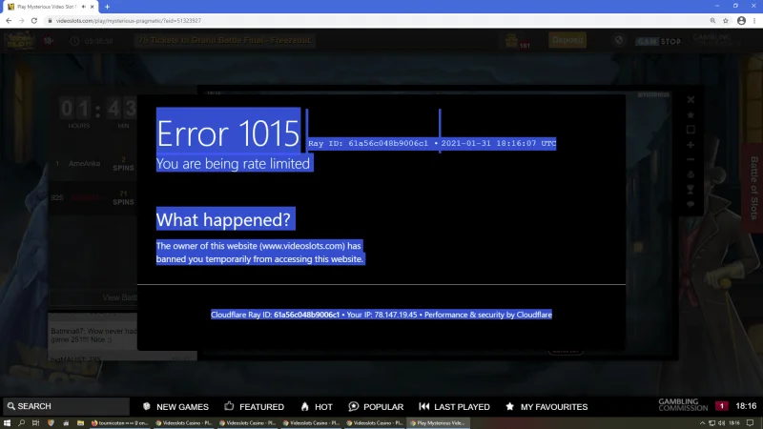Click the browser back arrow
The width and height of the screenshot is (763, 429).
(9, 21)
